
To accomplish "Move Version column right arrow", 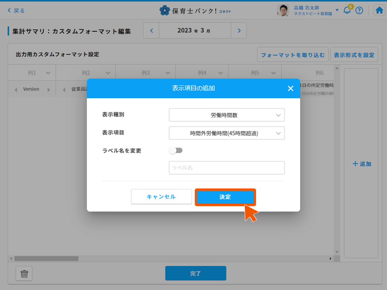I will point(48,90).
